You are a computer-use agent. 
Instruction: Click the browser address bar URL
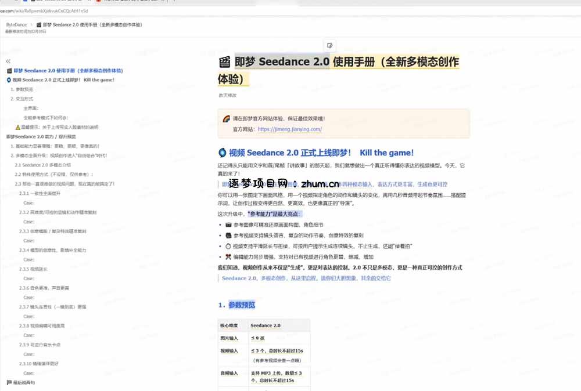pyautogui.click(x=44, y=11)
